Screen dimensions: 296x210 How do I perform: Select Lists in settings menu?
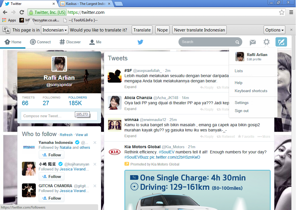click(239, 71)
